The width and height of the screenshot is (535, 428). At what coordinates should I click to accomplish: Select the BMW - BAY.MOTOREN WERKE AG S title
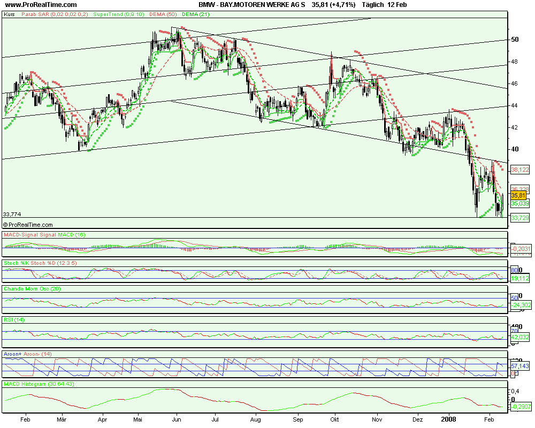click(x=252, y=5)
